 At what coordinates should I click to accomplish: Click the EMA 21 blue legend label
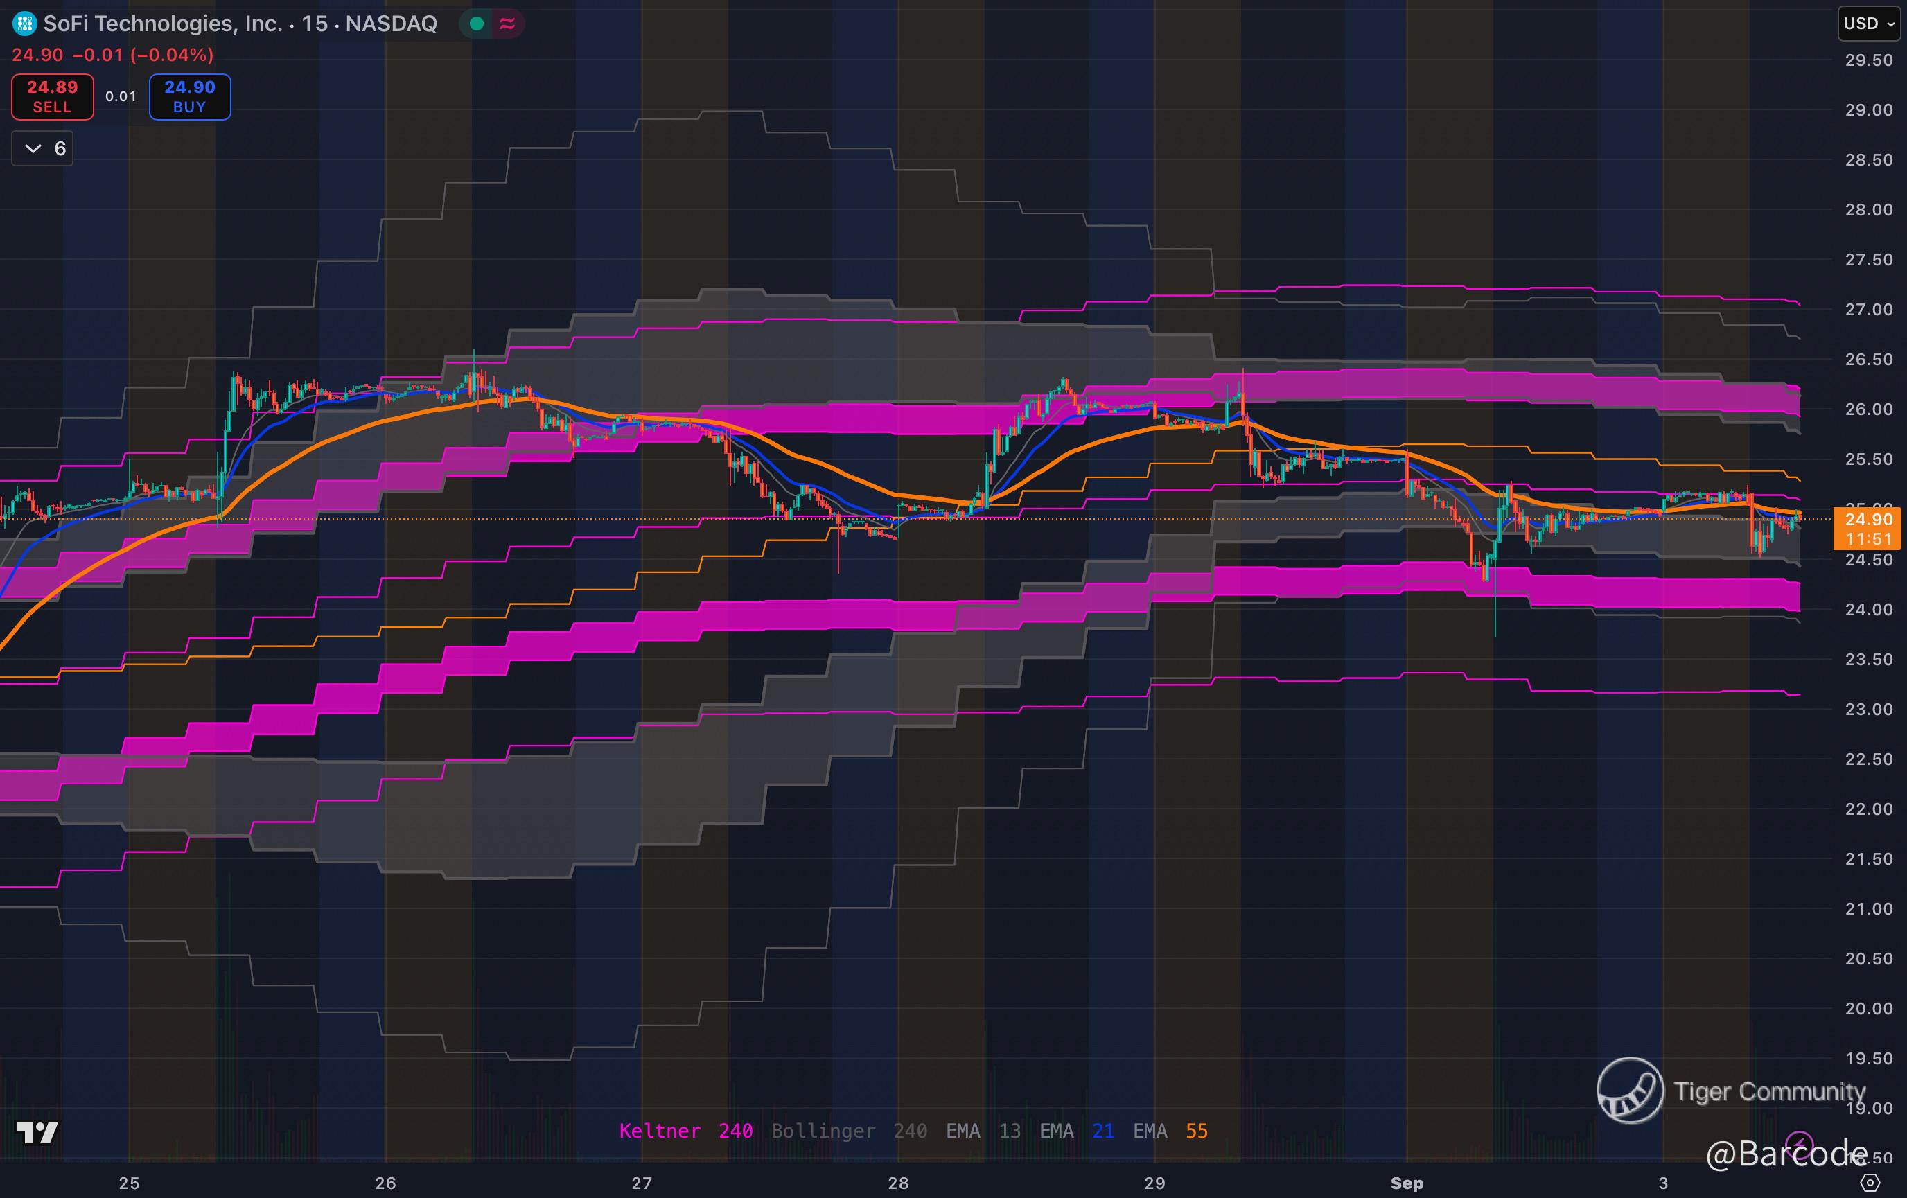click(x=1076, y=1131)
